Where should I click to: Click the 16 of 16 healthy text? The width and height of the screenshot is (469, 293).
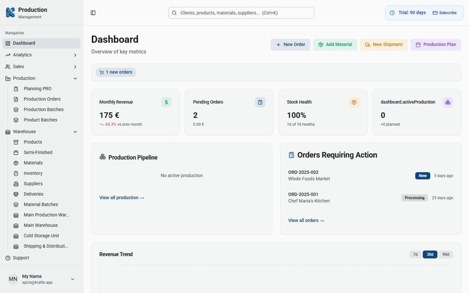[301, 124]
